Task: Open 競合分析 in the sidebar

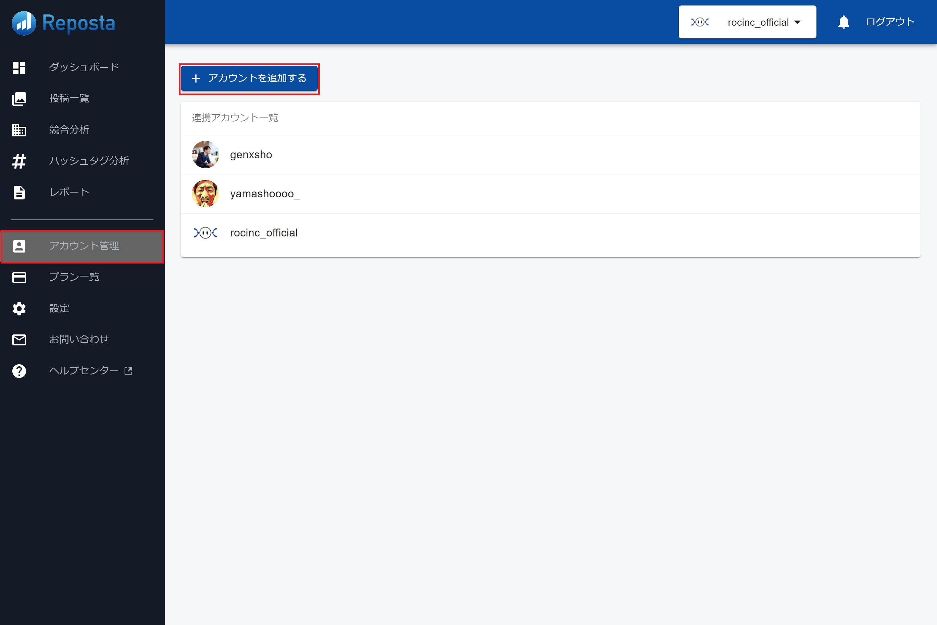Action: (x=83, y=130)
